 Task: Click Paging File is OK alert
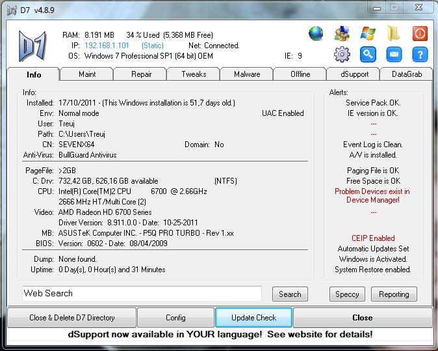pyautogui.click(x=373, y=171)
